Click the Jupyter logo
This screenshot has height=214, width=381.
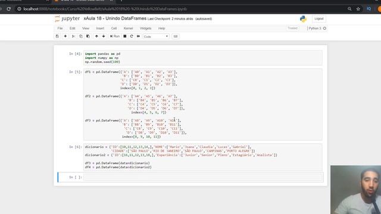point(67,18)
